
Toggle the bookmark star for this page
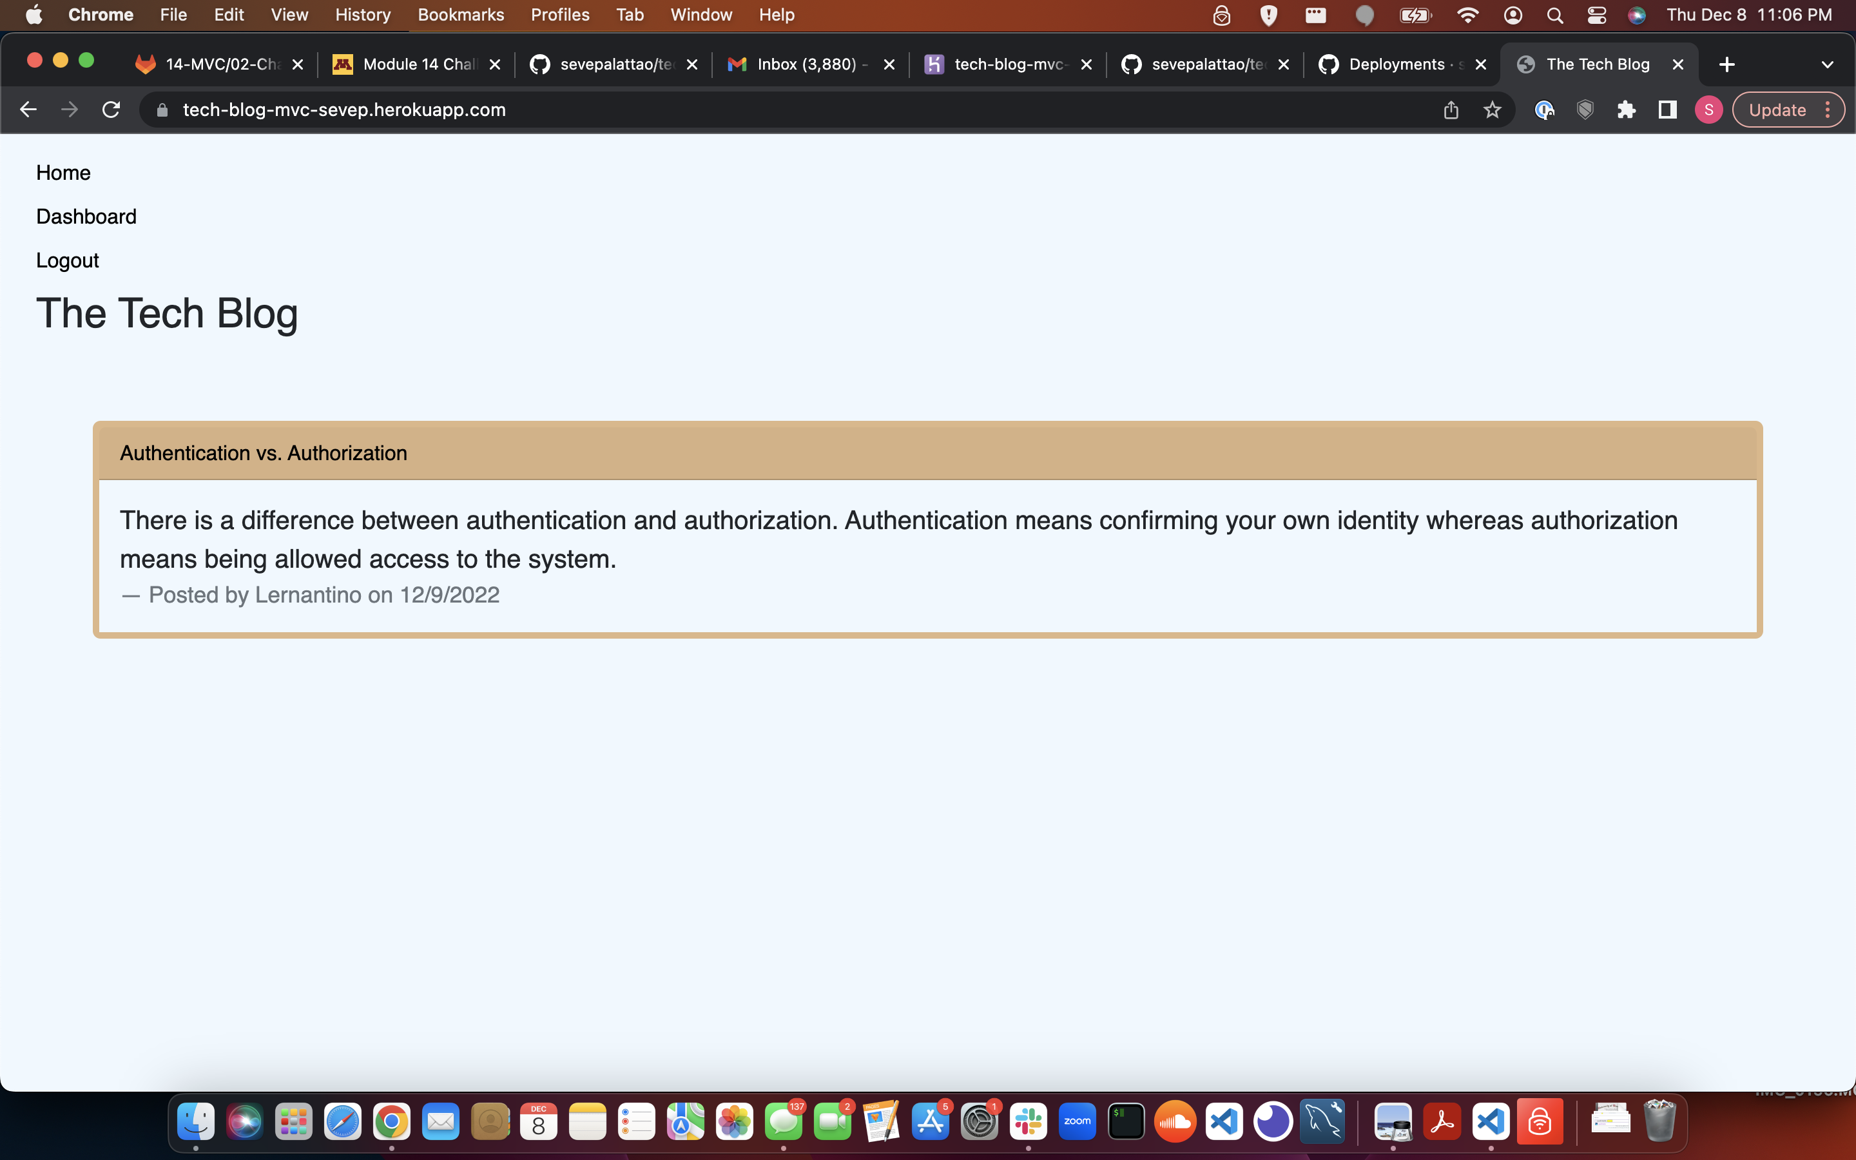(x=1492, y=110)
